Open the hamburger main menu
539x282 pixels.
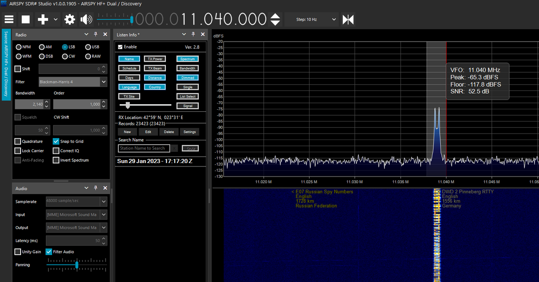point(9,19)
